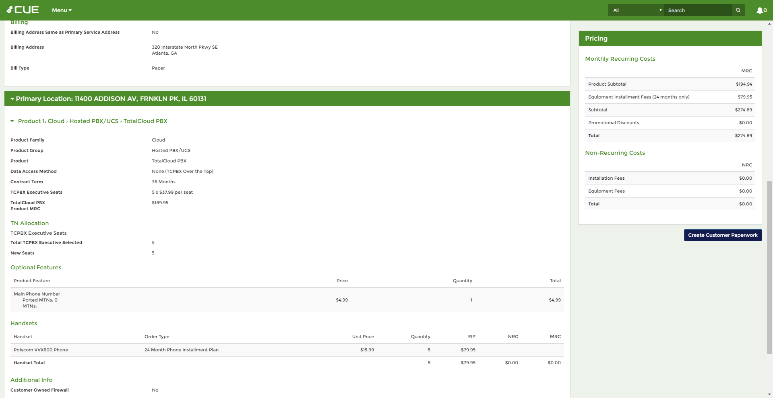Screen dimensions: 773x398
Task: Click the page vertical scrollbar thumb
Action: (x=769, y=267)
